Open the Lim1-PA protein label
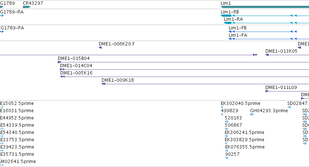 238,35
